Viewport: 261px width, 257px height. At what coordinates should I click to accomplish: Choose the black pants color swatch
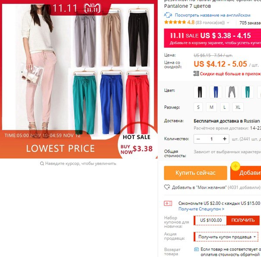click(200, 92)
